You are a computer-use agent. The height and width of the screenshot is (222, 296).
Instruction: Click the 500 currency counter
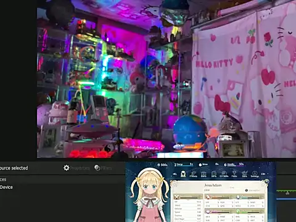[x=162, y=165]
